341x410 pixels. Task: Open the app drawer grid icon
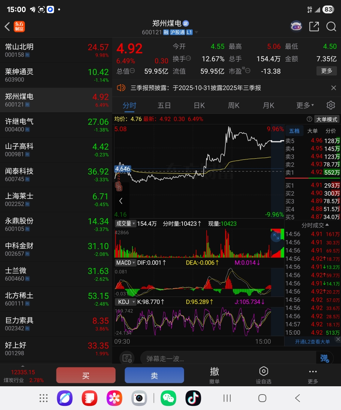(x=44, y=398)
